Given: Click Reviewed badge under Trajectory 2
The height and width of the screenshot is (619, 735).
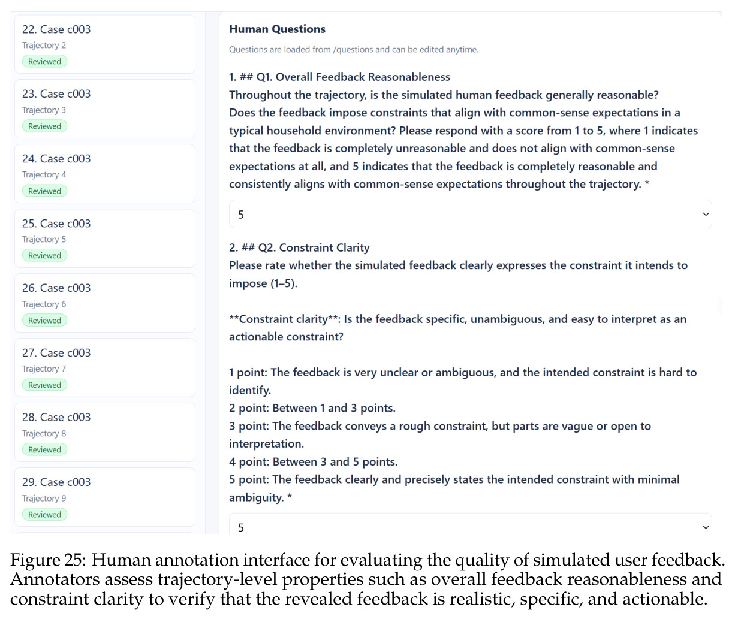Looking at the screenshot, I should [45, 61].
